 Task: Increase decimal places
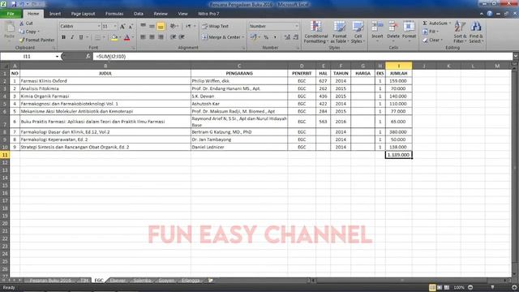pos(287,37)
